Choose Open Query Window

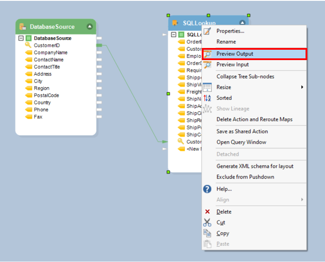(x=241, y=142)
